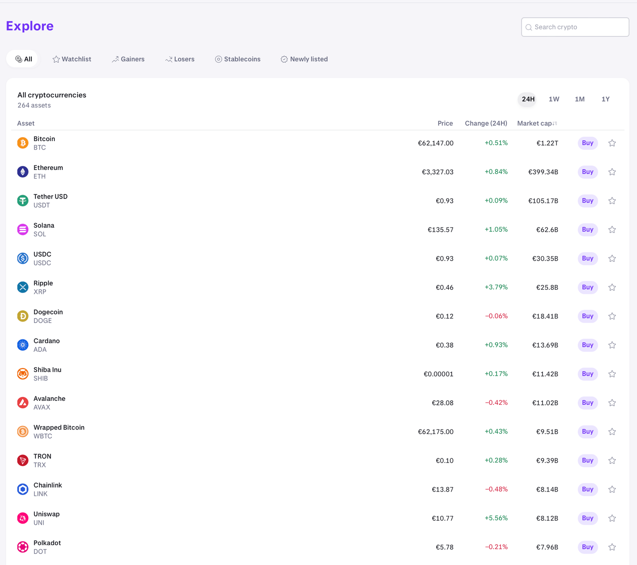Add Bitcoin to watchlist via star
This screenshot has height=565, width=637.
(612, 143)
